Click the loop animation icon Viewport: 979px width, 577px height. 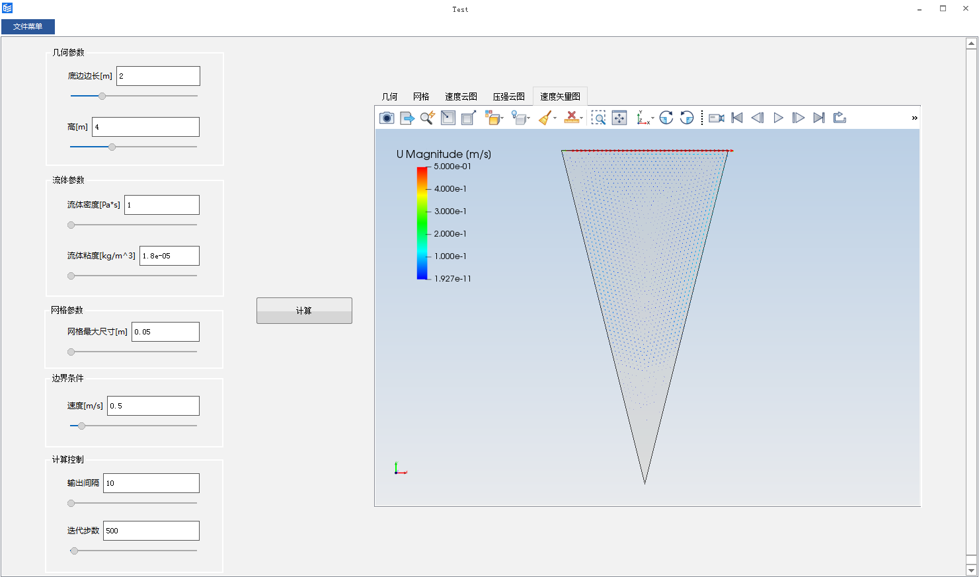click(x=840, y=118)
